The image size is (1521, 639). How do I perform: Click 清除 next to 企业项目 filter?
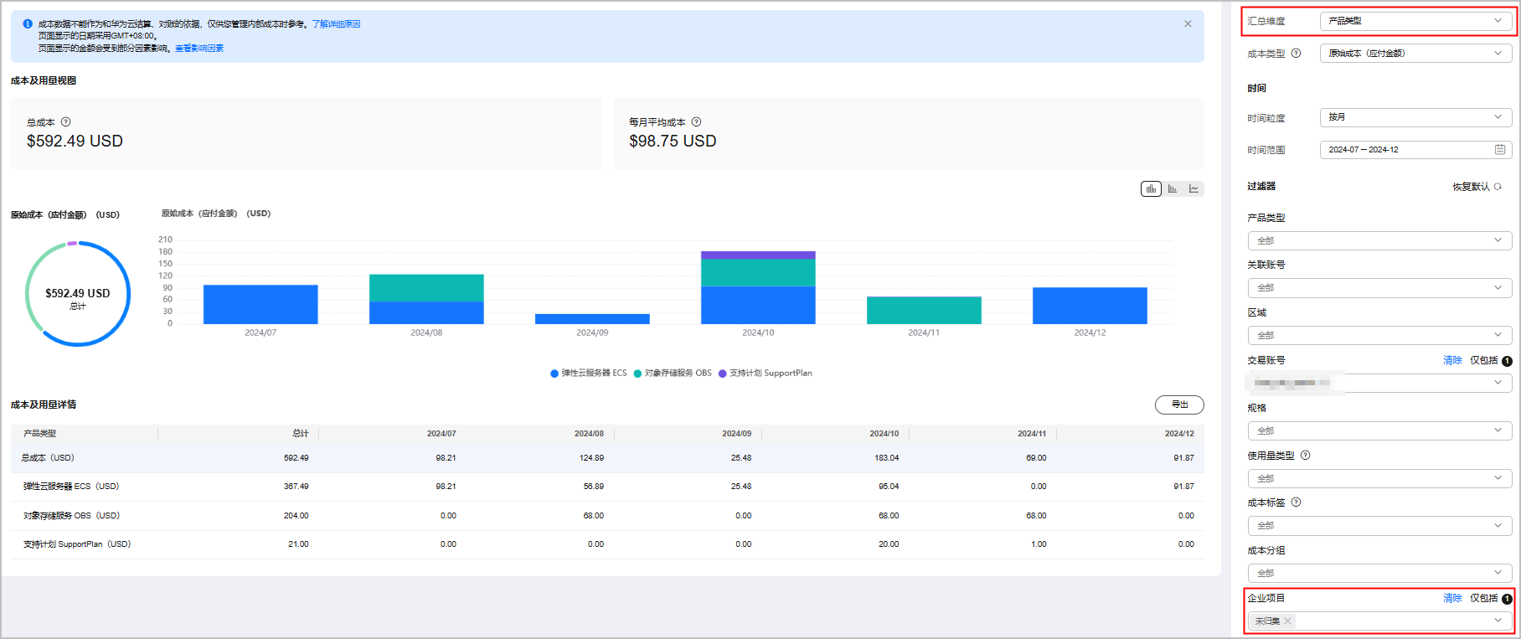pyautogui.click(x=1452, y=598)
